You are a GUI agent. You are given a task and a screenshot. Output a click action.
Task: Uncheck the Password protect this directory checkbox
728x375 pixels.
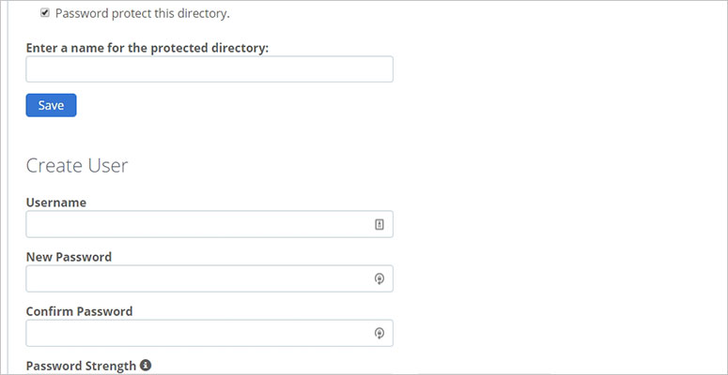point(45,13)
